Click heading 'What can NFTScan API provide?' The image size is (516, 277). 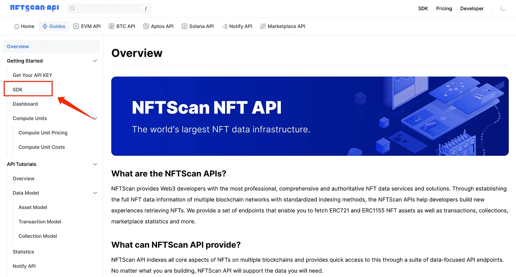coord(176,245)
